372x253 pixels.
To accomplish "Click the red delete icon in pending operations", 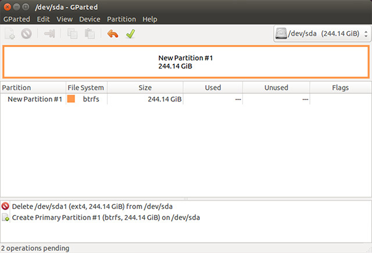I will coord(5,207).
